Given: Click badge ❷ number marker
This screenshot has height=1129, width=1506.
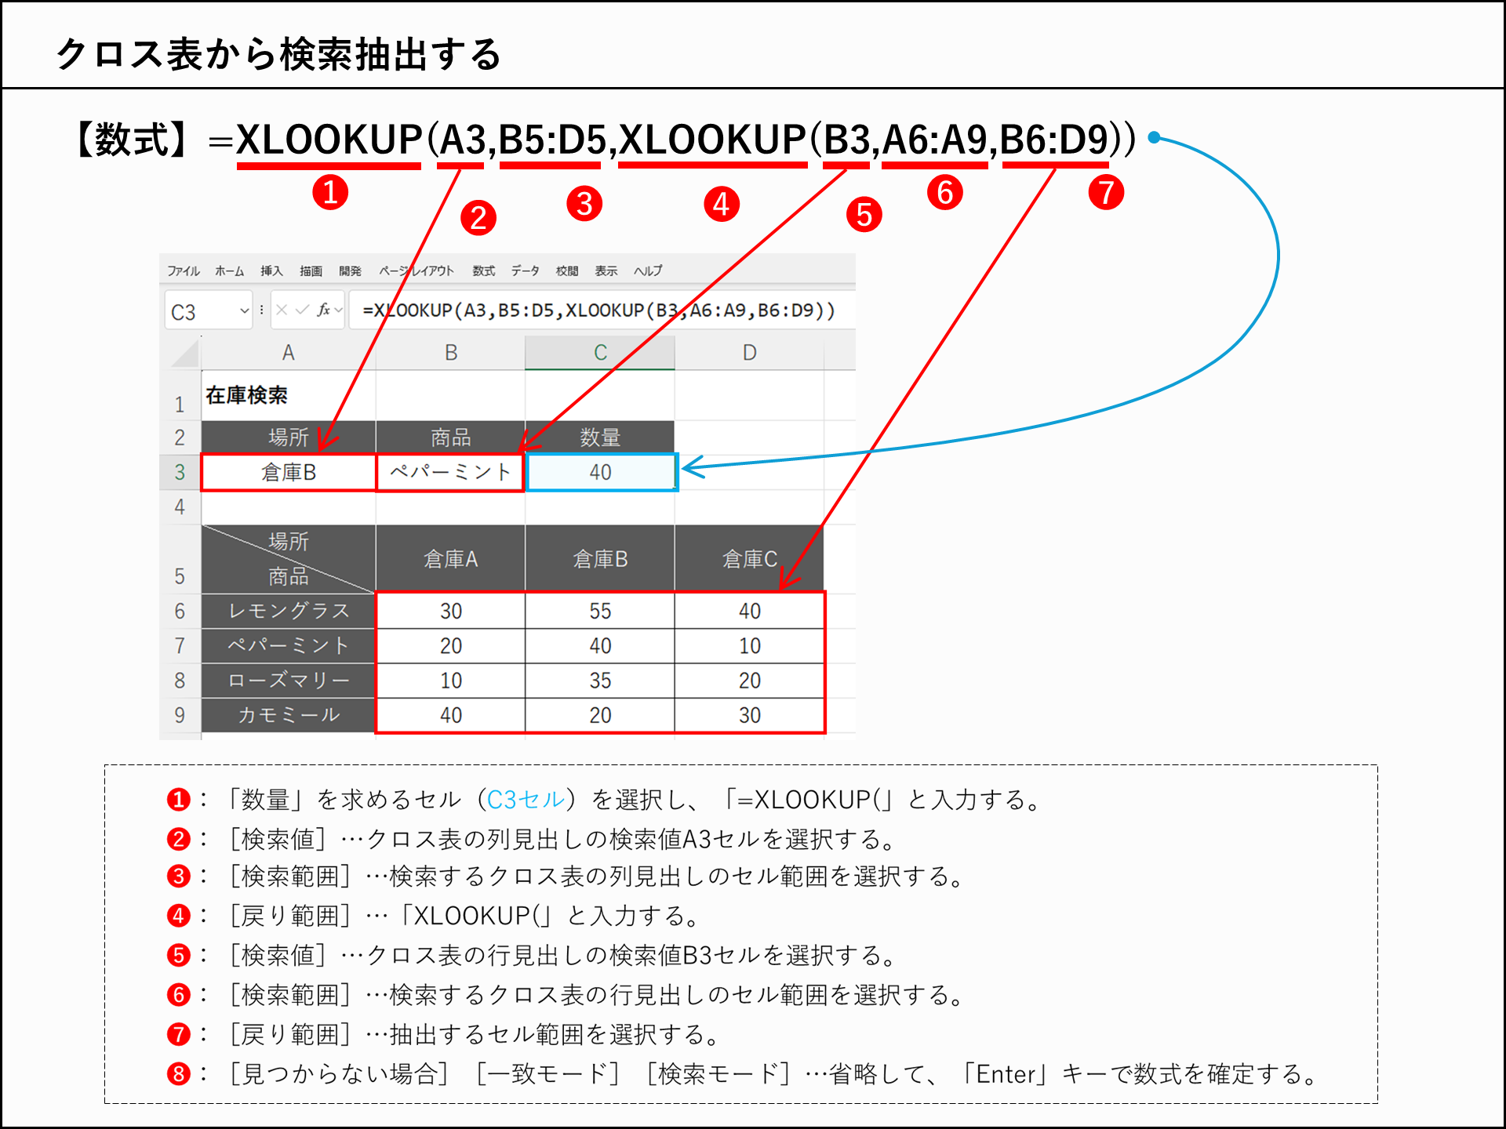Looking at the screenshot, I should coord(478,218).
